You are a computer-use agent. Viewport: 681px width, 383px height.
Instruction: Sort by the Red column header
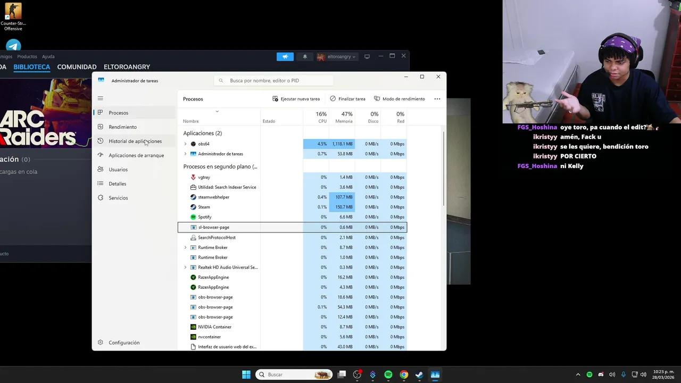coord(401,121)
